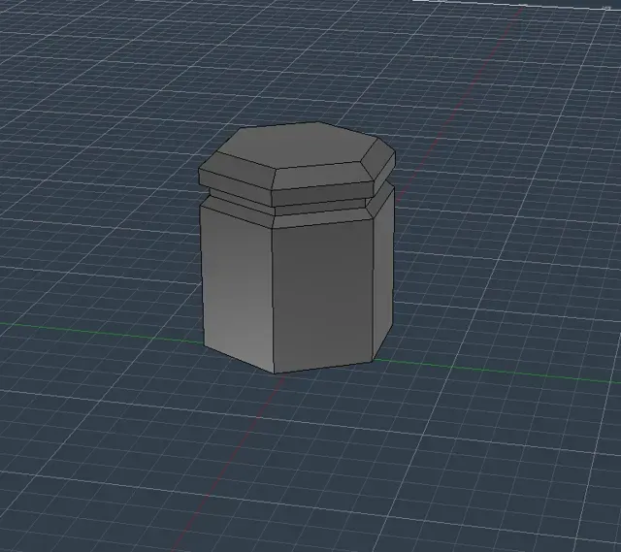
Task: Select the bottom edge of the front body face
Action: click(x=323, y=367)
